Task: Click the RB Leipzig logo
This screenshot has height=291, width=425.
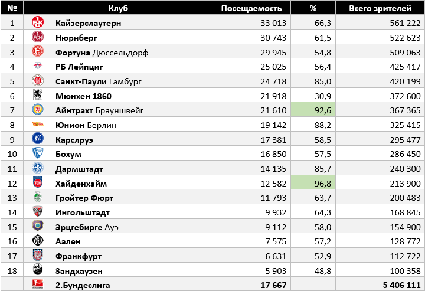Action: (38, 67)
